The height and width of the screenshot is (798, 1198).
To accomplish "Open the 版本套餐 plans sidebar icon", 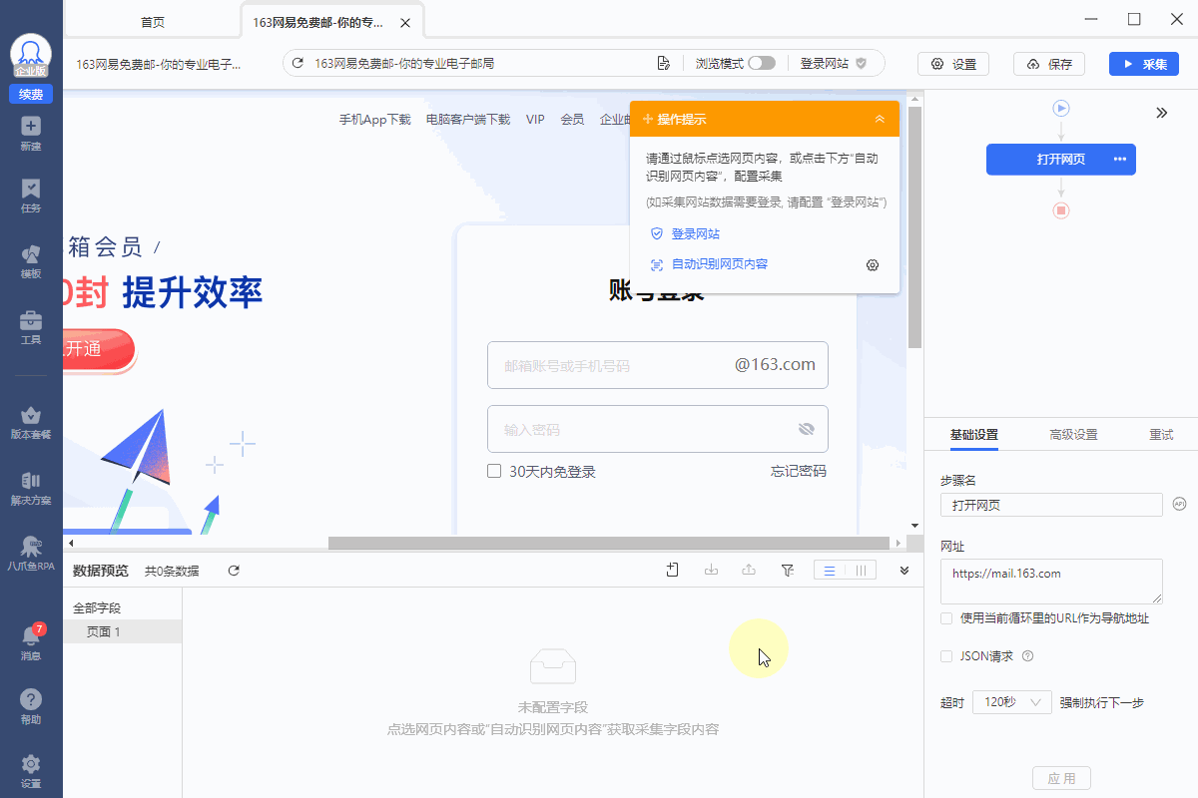I will coord(31,422).
